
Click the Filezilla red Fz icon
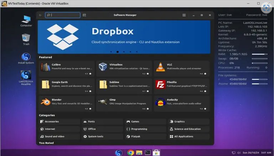[160, 84]
